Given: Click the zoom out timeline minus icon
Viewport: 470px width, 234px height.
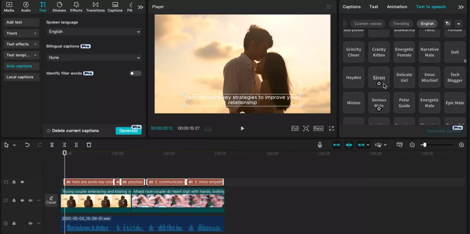Looking at the screenshot, I should click(x=412, y=145).
